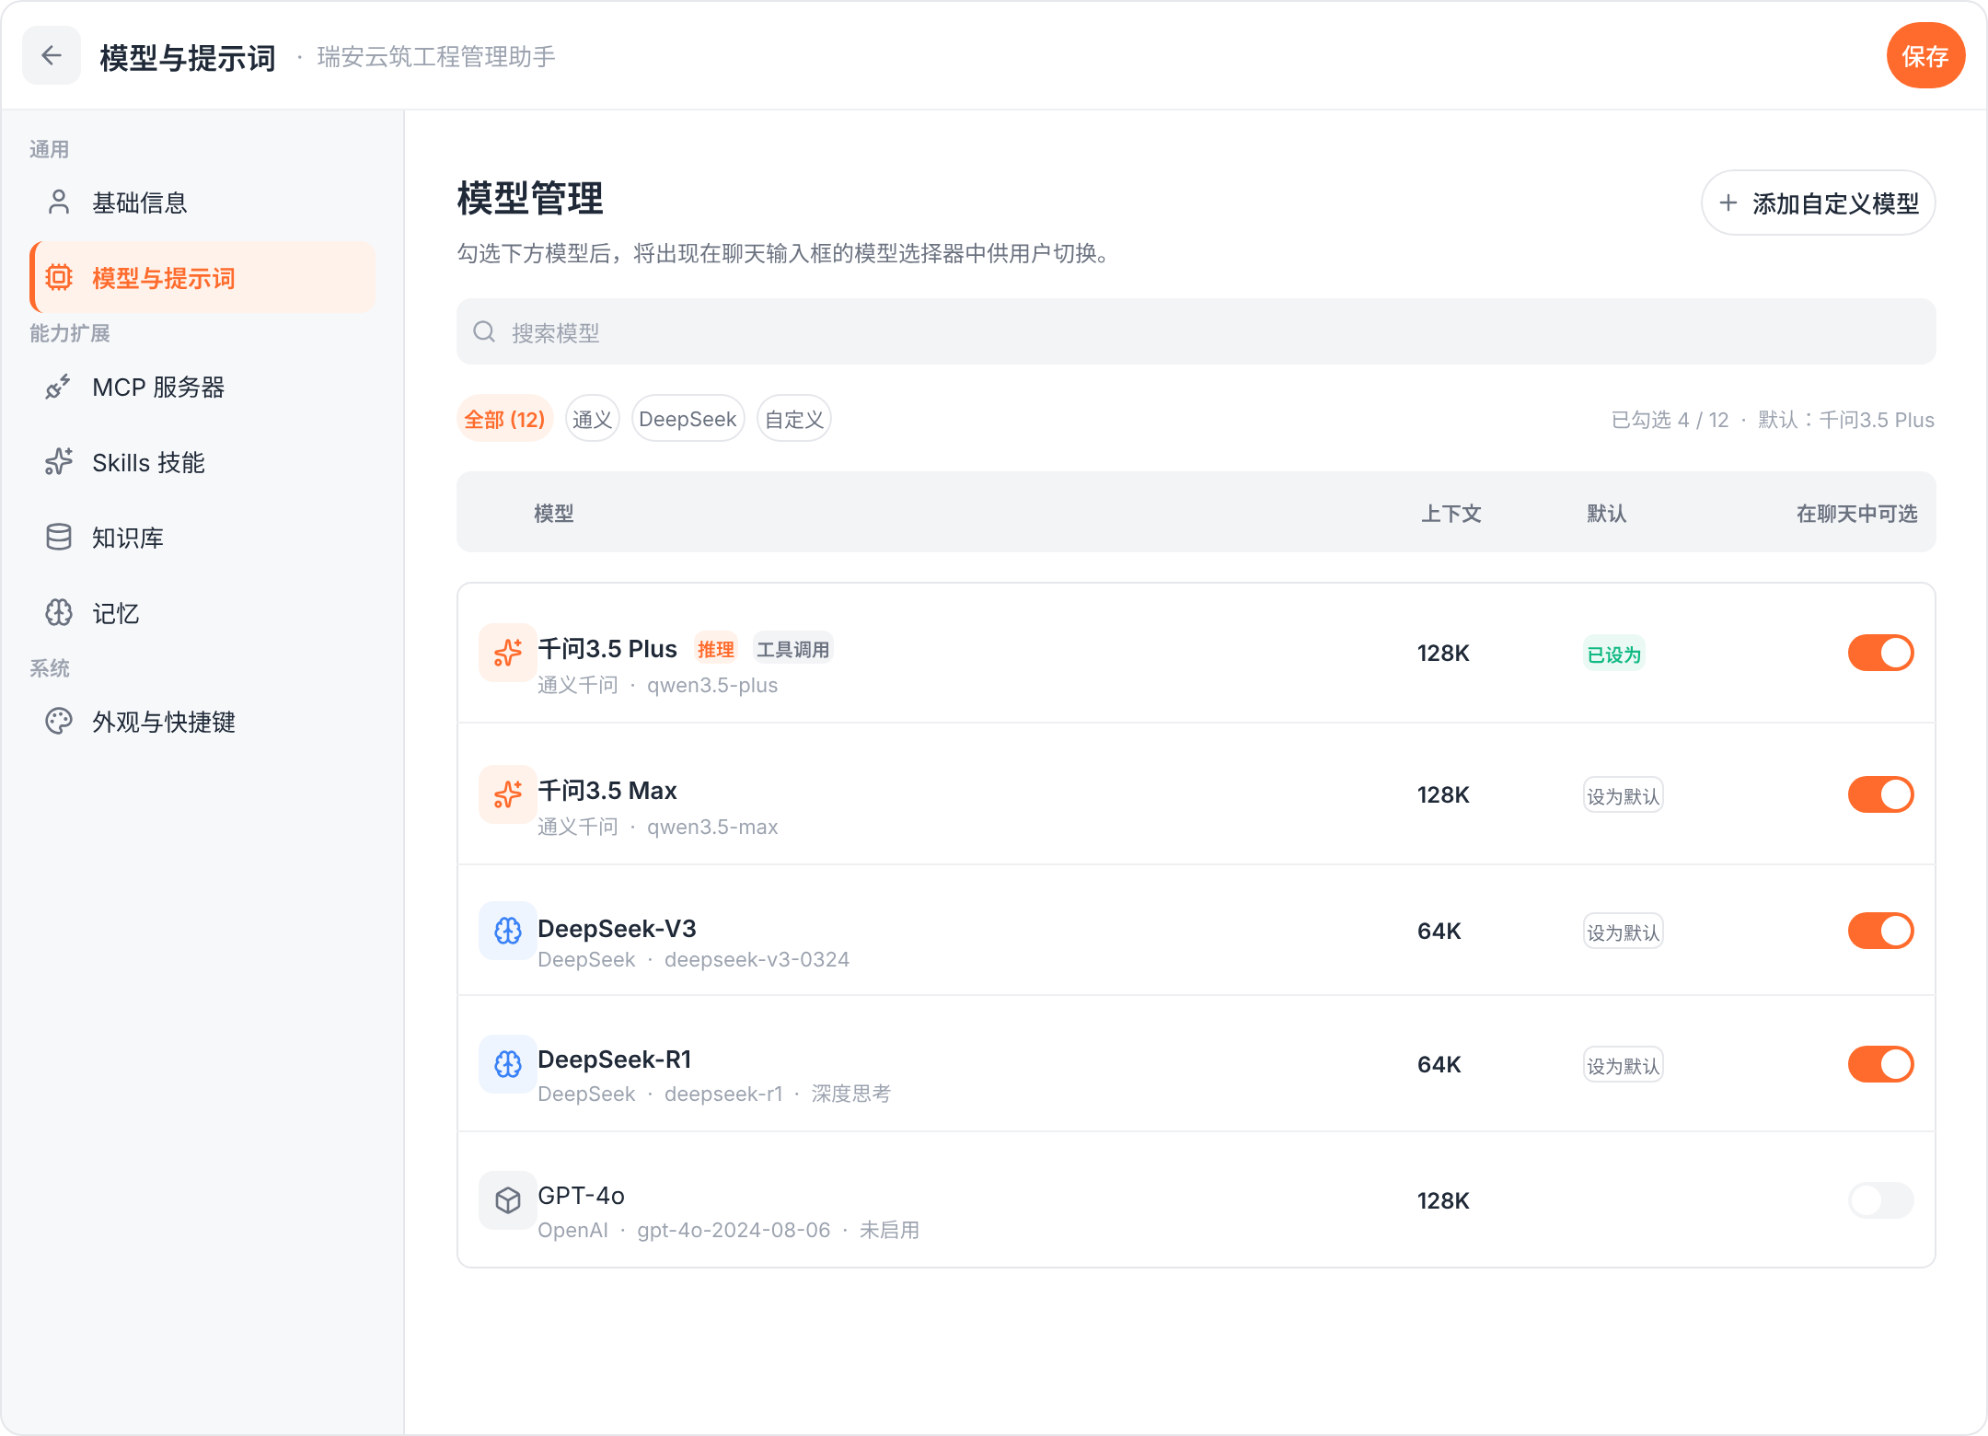Select the 全部 (12) filter chip

click(504, 419)
